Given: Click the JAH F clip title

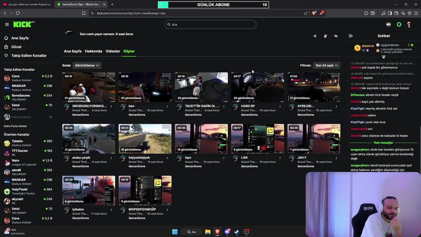Looking at the screenshot, I should [302, 158].
